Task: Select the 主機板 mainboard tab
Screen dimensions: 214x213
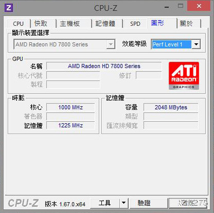Action: point(70,24)
